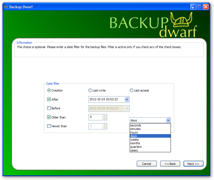
Task: Click the Cancel button
Action: tap(147, 164)
